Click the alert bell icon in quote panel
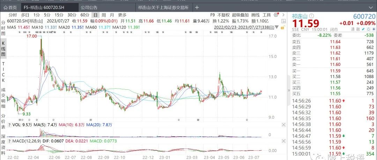377x160 pixels. click(368, 30)
